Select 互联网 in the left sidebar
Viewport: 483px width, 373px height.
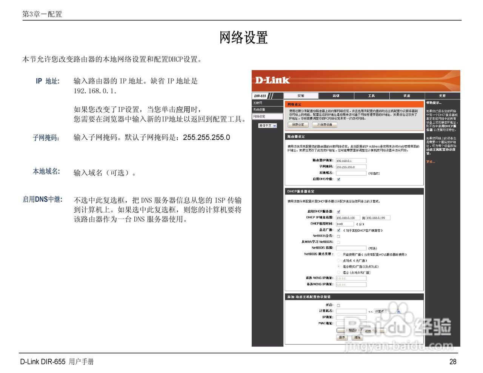267,103
